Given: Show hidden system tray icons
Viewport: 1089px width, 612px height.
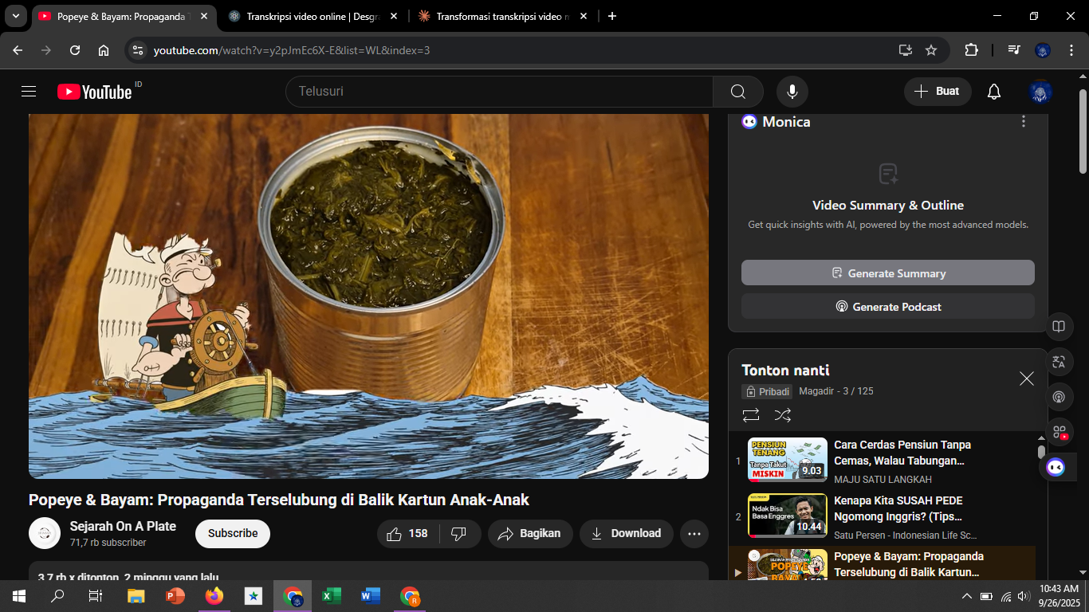Looking at the screenshot, I should [967, 596].
